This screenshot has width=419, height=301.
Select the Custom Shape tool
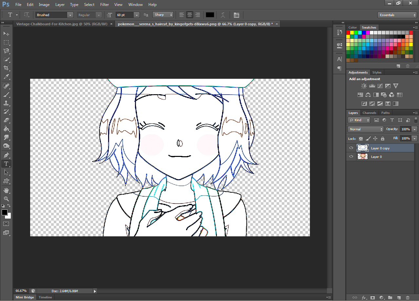pyautogui.click(x=6, y=181)
